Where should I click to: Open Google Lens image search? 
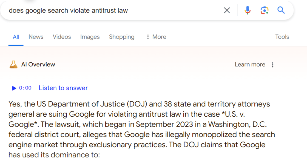(x=264, y=10)
